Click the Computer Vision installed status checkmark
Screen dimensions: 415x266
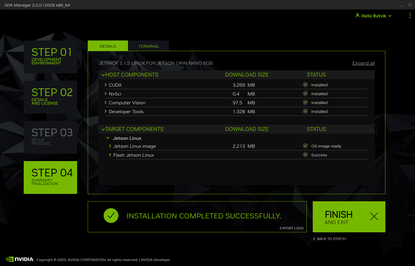click(x=305, y=103)
